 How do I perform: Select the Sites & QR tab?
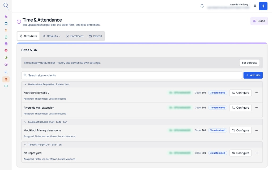click(28, 36)
